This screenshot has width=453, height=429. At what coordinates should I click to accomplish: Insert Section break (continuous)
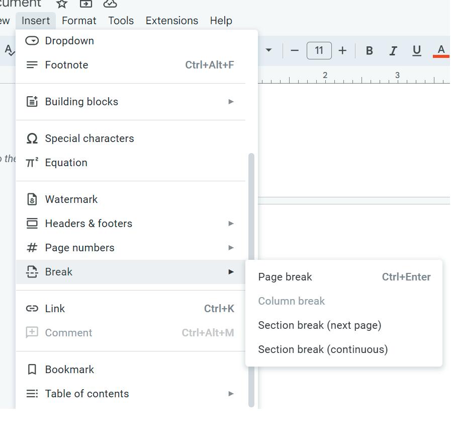click(x=323, y=349)
